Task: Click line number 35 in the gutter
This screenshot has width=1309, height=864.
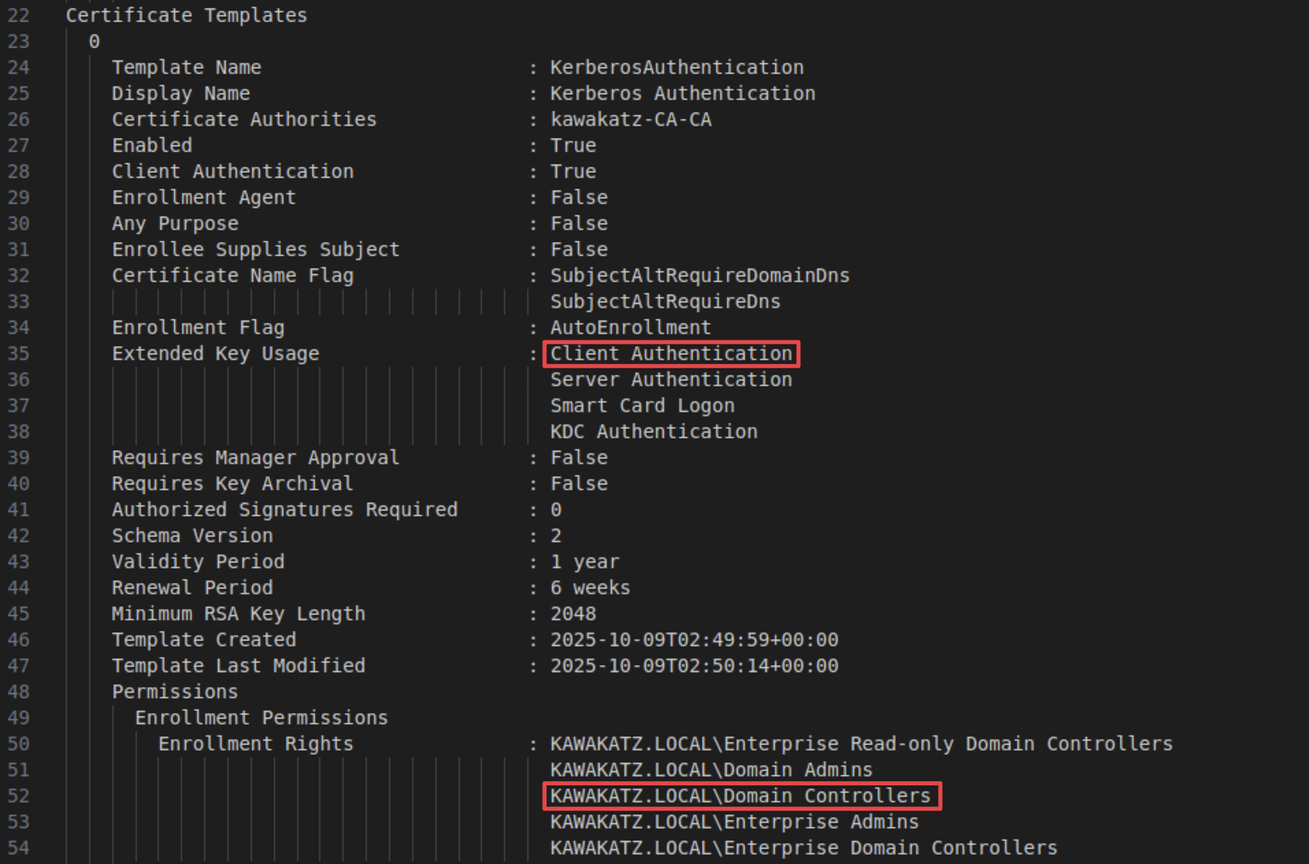Action: tap(18, 354)
